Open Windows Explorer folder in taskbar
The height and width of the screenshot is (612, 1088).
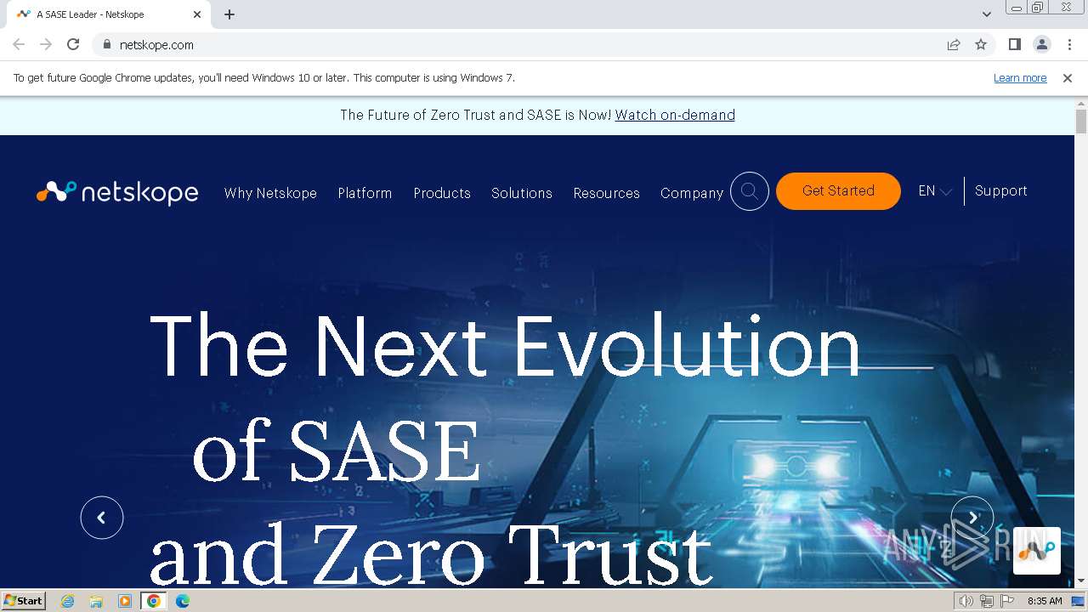click(x=96, y=601)
